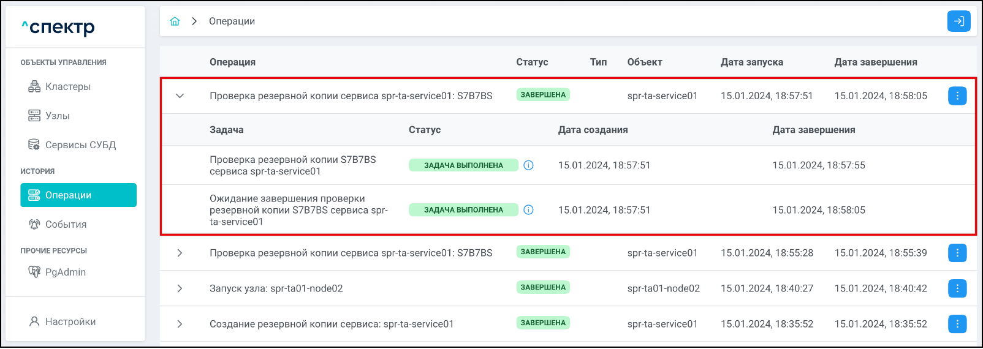Select the Операции sidebar item

pos(78,195)
